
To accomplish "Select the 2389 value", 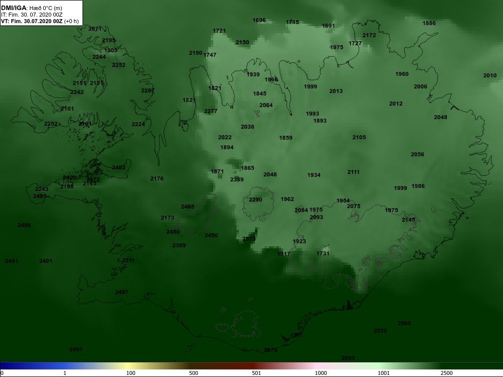I will coord(179,246).
